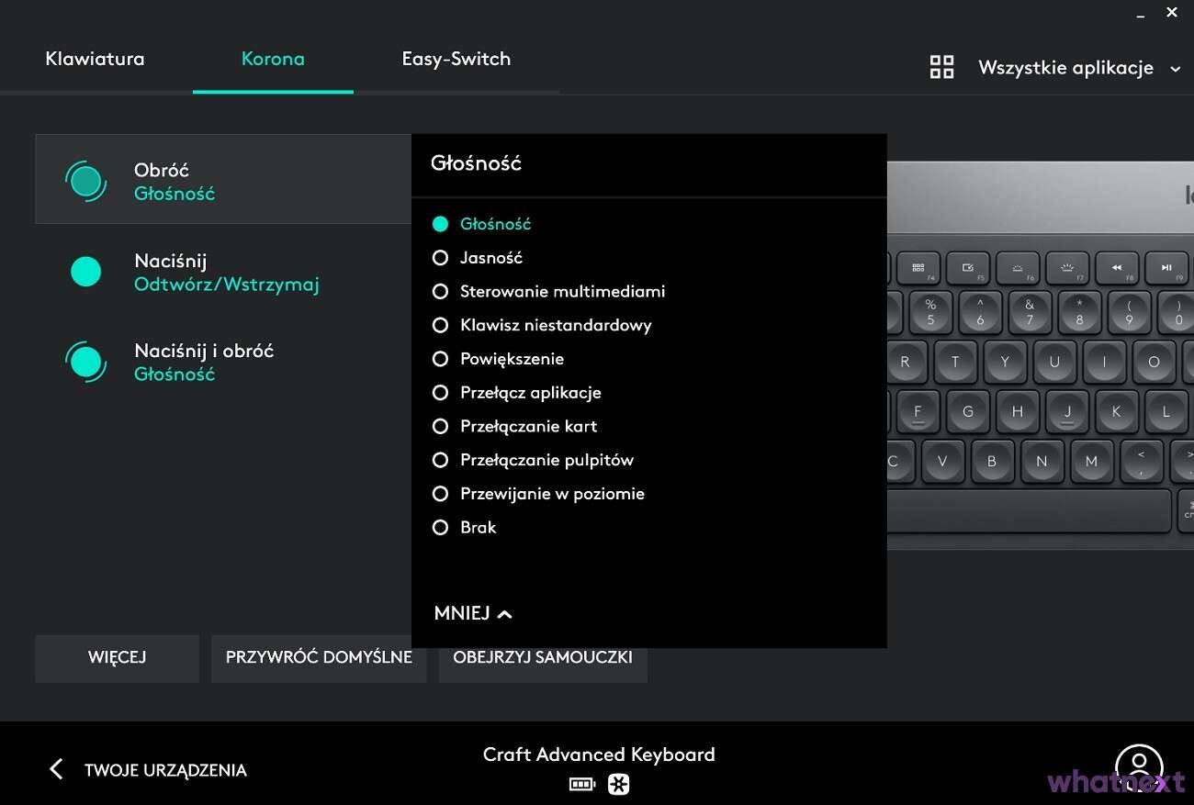Open tutorials via OBEJRZYJ SAMOUCZKI
The height and width of the screenshot is (805, 1194).
point(542,658)
